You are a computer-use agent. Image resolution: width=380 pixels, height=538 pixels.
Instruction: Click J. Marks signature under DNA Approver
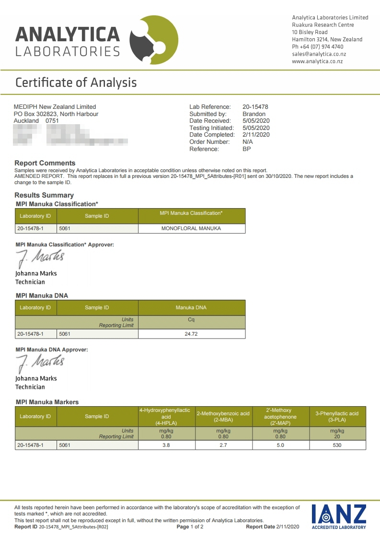click(40, 363)
